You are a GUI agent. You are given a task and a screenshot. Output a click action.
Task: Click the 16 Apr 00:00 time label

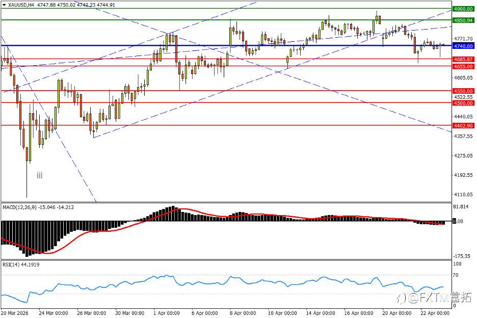coord(359,313)
